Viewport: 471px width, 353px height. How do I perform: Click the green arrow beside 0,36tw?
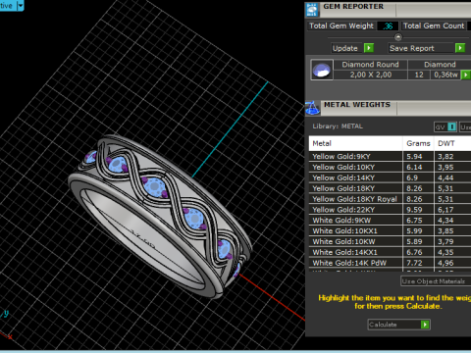465,75
